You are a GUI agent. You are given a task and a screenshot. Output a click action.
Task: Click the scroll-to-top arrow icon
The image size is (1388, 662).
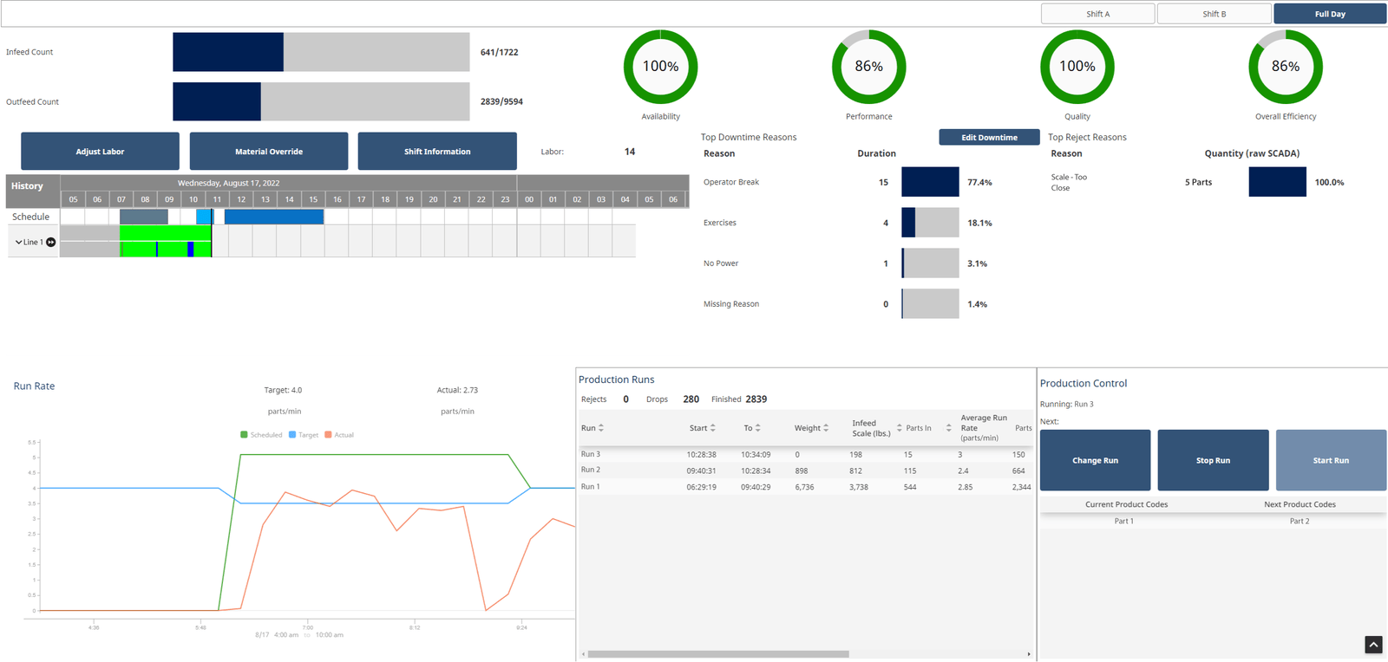tap(1373, 645)
